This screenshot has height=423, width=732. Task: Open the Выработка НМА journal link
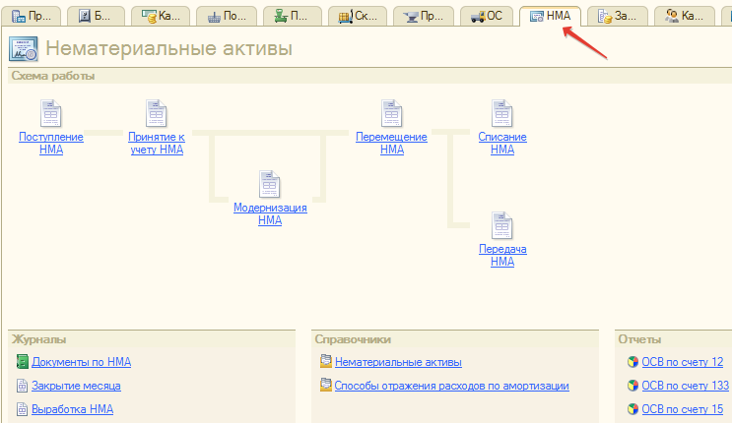point(72,409)
